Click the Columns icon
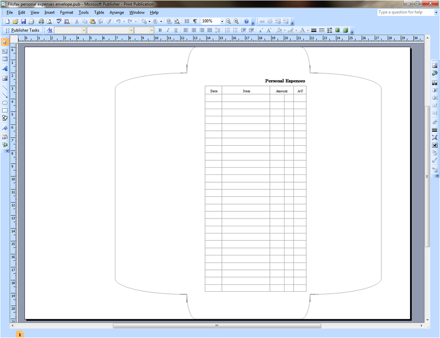This screenshot has width=440, height=338. [187, 21]
